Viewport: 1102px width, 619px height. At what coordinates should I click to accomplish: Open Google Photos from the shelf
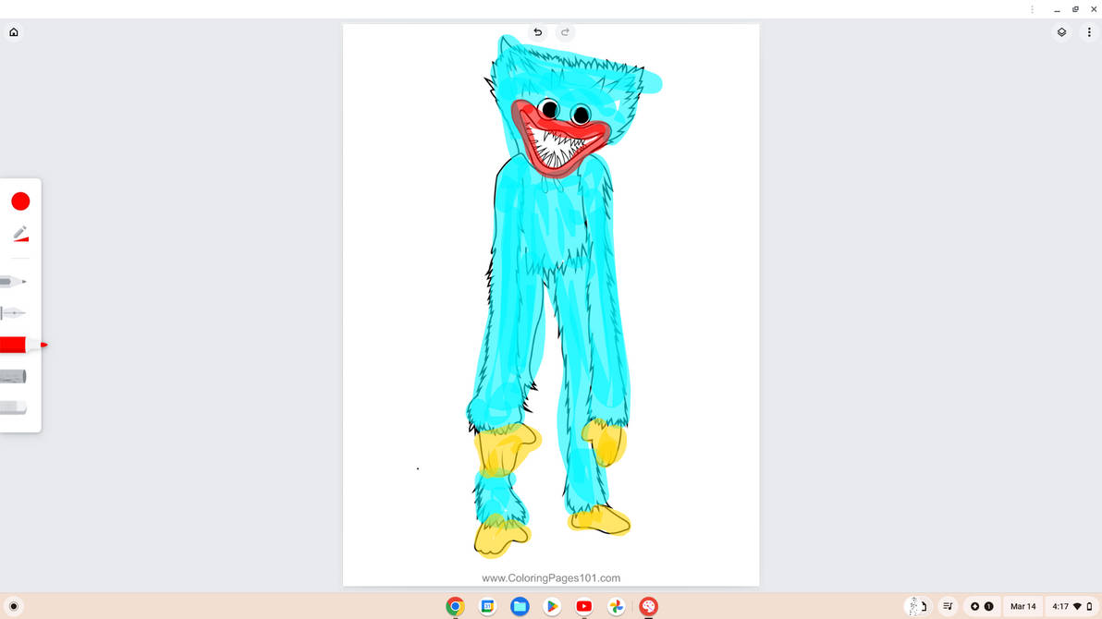tap(617, 606)
